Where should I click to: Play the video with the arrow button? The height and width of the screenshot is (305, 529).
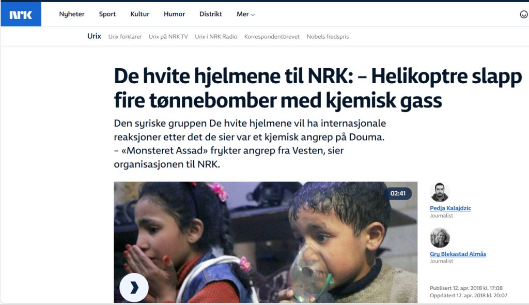pyautogui.click(x=134, y=287)
